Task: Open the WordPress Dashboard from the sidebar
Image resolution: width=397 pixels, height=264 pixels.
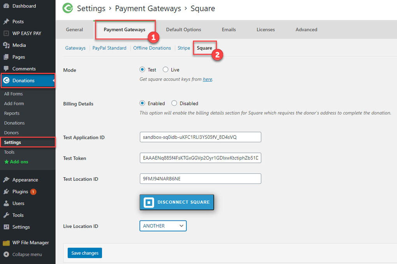Action: click(x=5, y=6)
